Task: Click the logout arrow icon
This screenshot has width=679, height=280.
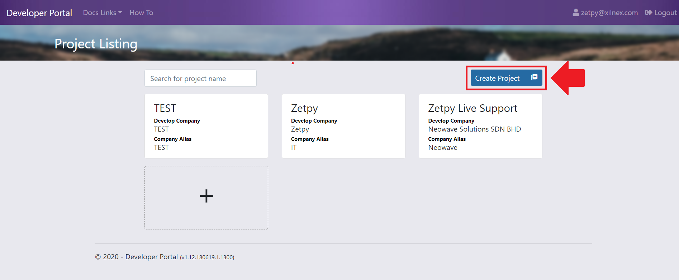Action: (x=649, y=13)
